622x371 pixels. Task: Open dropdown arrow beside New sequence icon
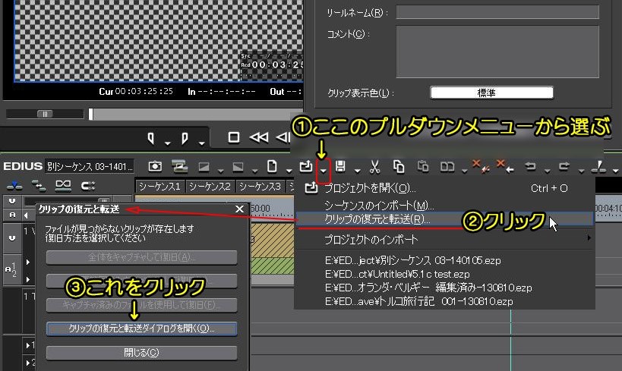289,171
